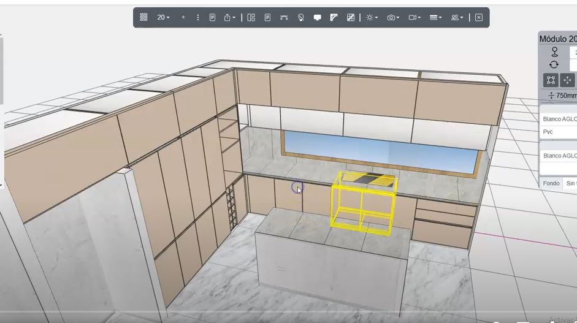
Task: Open the 20 value dropdown
Action: [163, 18]
